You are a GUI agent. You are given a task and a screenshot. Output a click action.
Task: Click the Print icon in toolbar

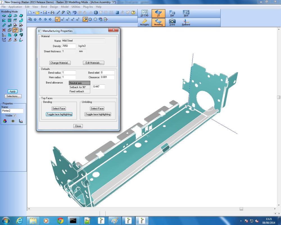point(52,13)
